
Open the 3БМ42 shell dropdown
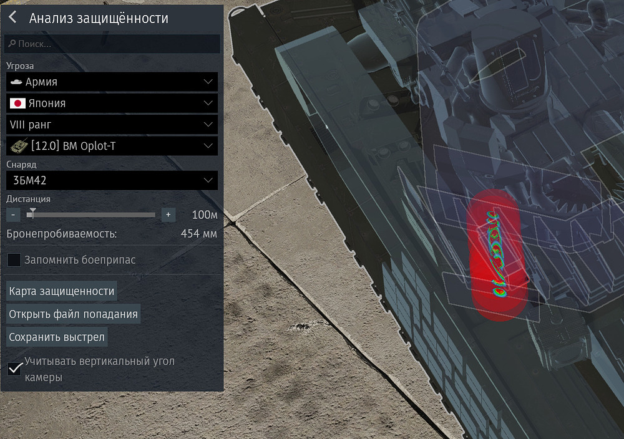click(x=112, y=181)
